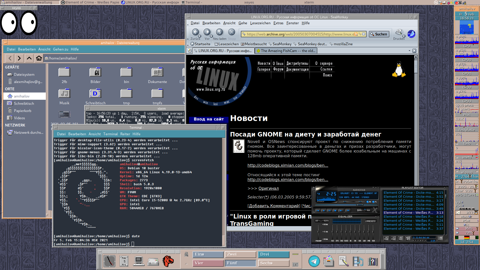Launch the terminal computer icon in panel
480x270 pixels.
point(138,261)
